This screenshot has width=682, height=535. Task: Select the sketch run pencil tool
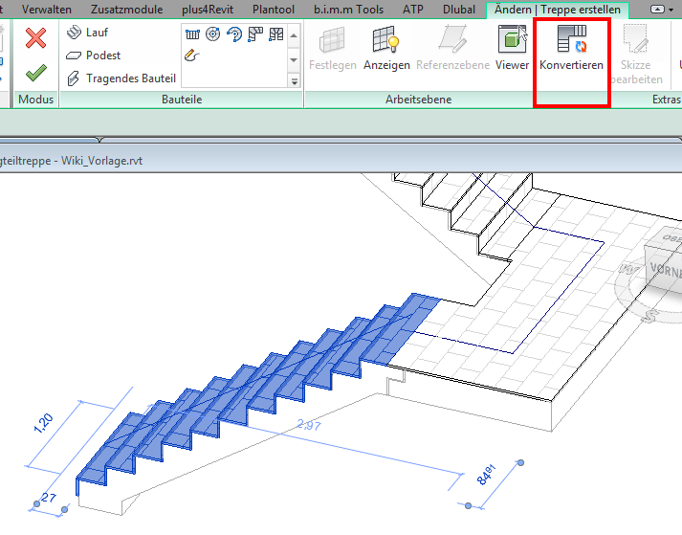192,56
